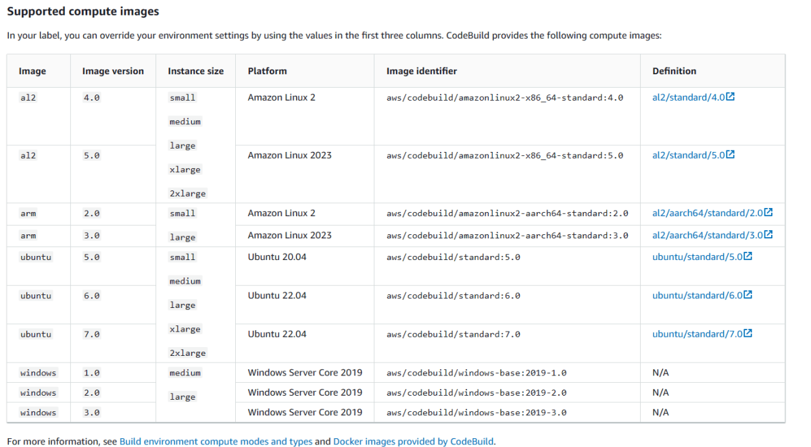Screen dimensions: 811x447
Task: Click image version 7.0 in ubuntu row
Action: click(x=91, y=334)
